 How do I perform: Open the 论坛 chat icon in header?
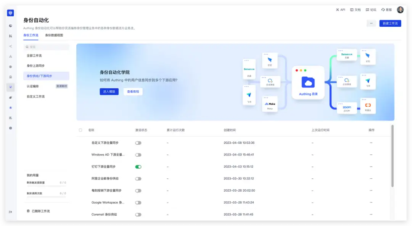[x=367, y=10]
